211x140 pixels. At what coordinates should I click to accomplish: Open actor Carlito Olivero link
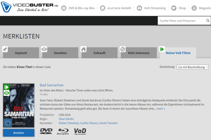click(89, 123)
